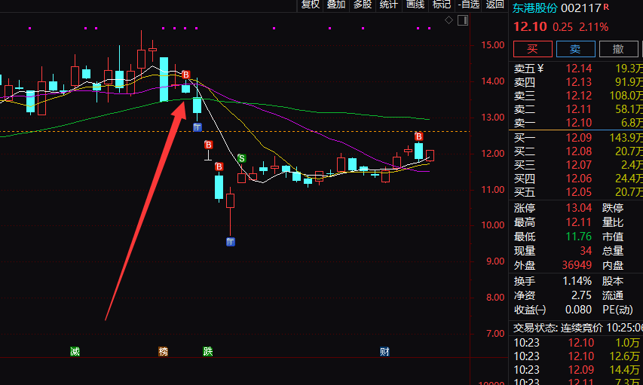643x385 pixels.
Task: Click the ¥ symbol beside 卖五
Action: [x=540, y=69]
